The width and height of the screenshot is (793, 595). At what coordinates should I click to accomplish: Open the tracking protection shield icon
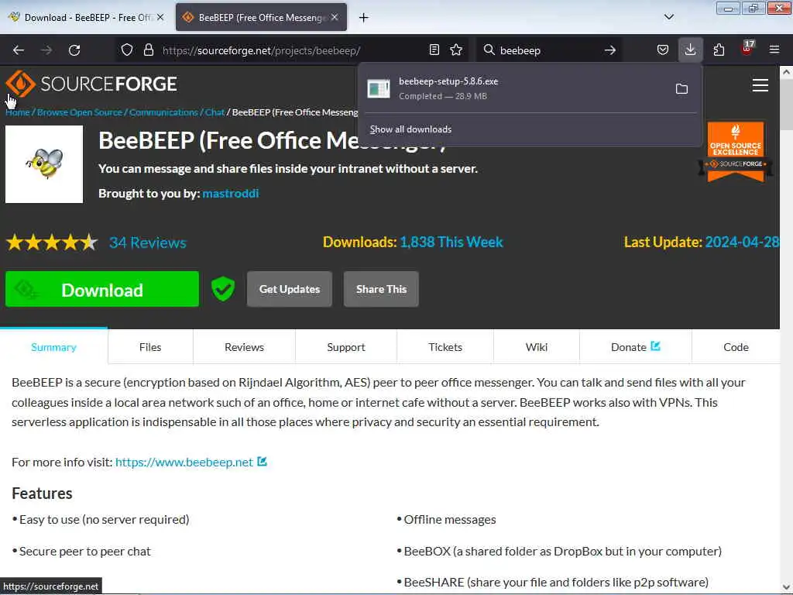tap(127, 50)
